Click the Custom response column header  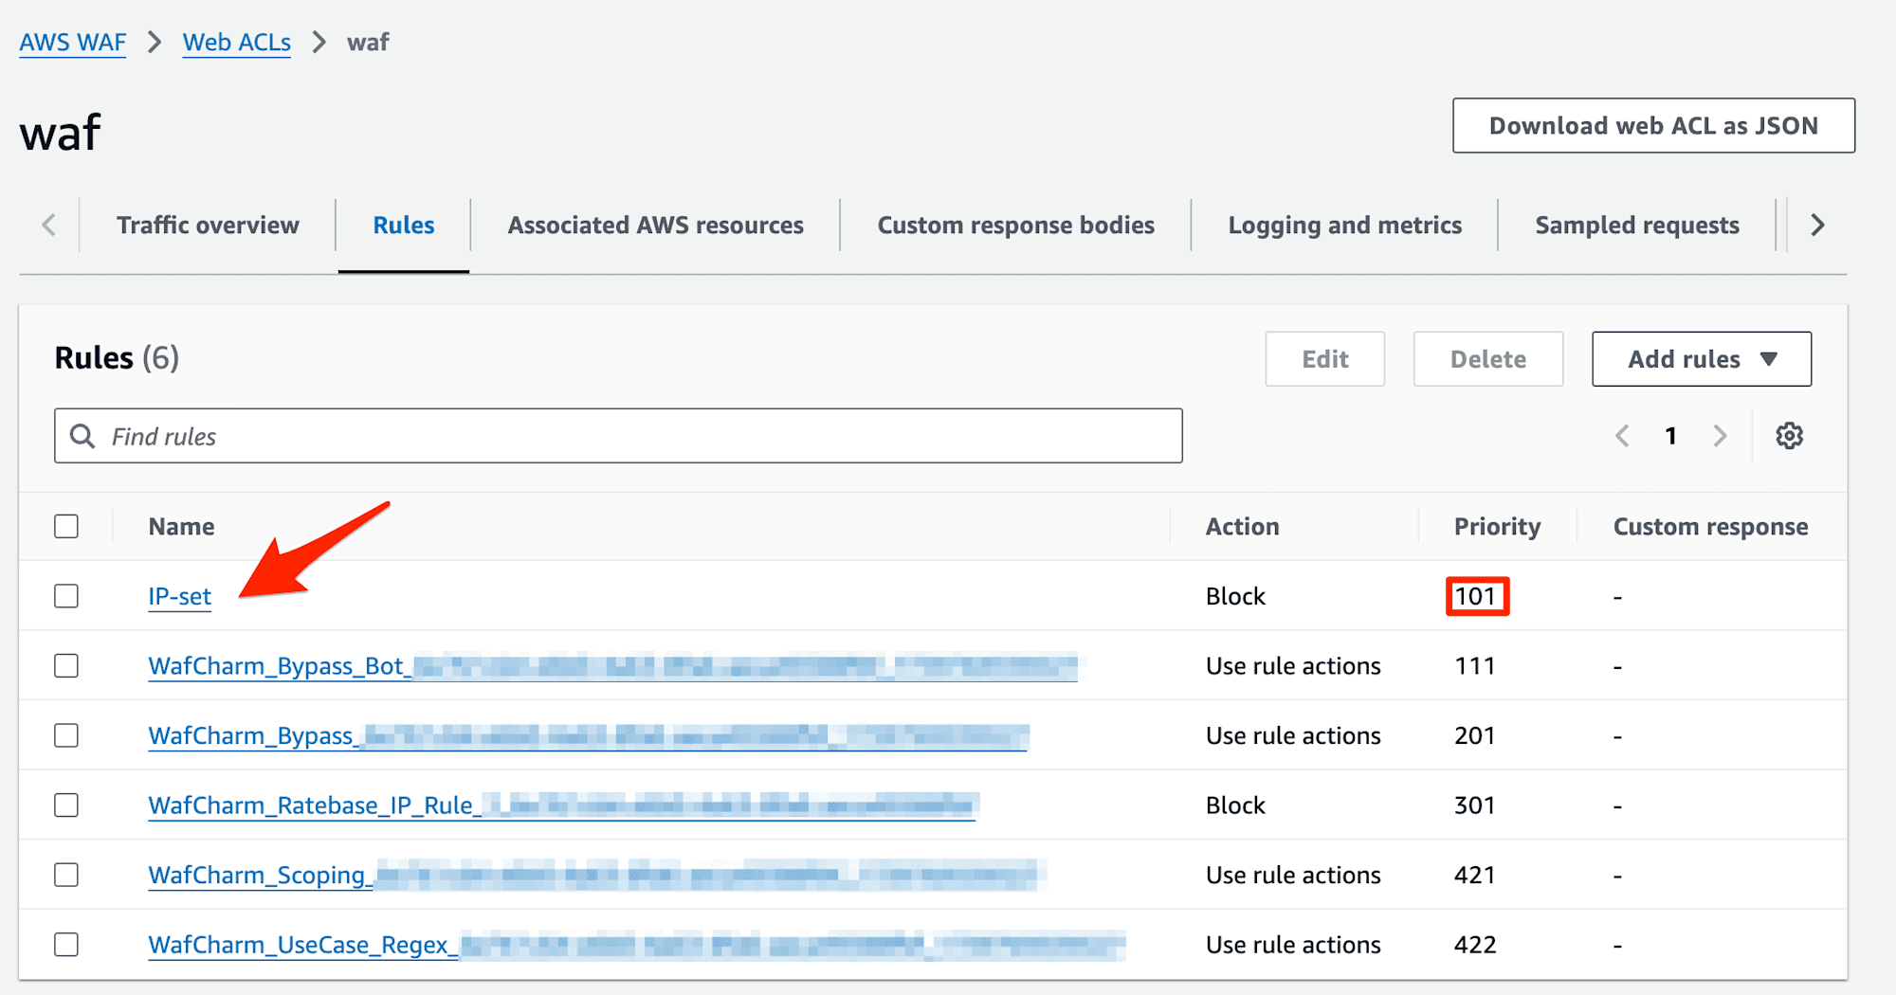[1710, 527]
